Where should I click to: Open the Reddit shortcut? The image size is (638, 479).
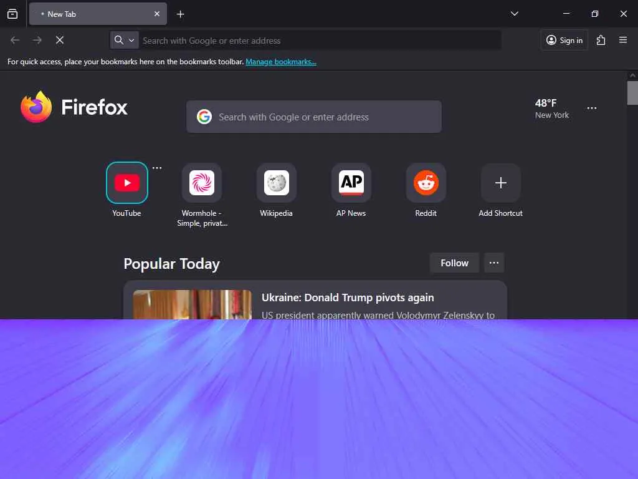[x=426, y=183]
